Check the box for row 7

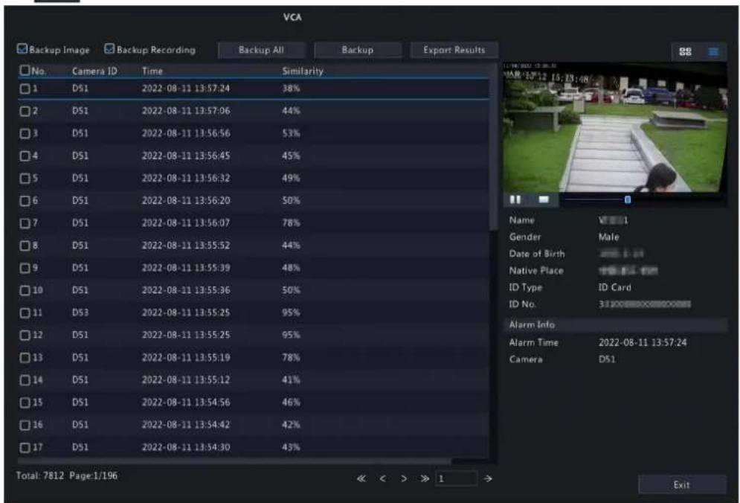click(25, 223)
